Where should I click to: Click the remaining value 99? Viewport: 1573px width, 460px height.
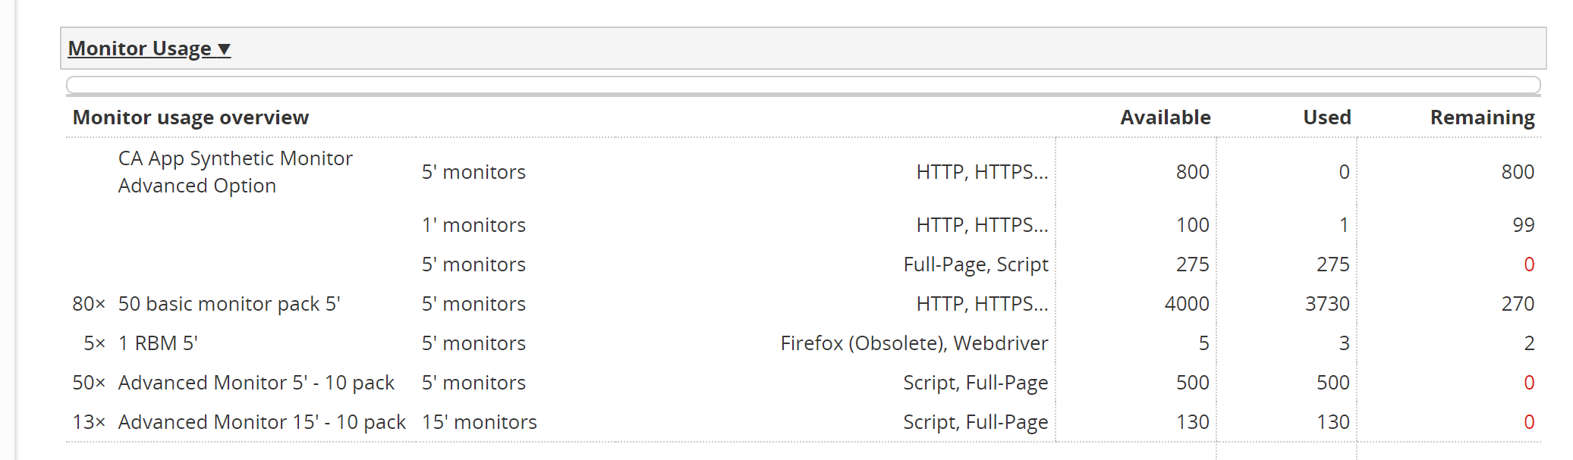(1523, 225)
